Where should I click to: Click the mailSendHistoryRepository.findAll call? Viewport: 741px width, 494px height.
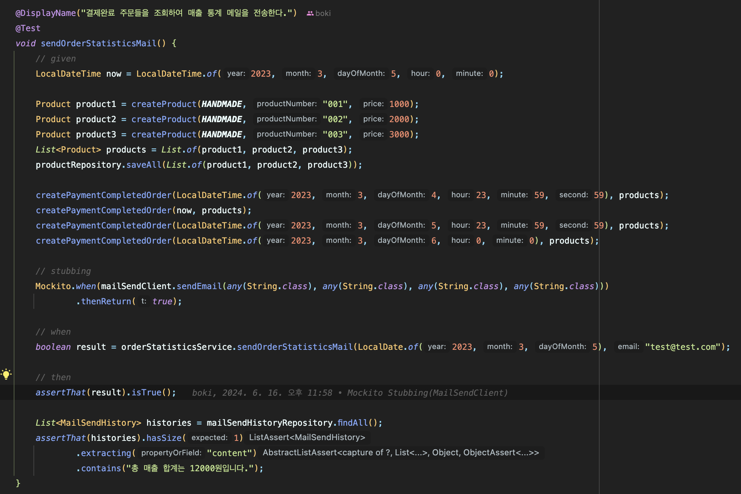click(x=353, y=423)
